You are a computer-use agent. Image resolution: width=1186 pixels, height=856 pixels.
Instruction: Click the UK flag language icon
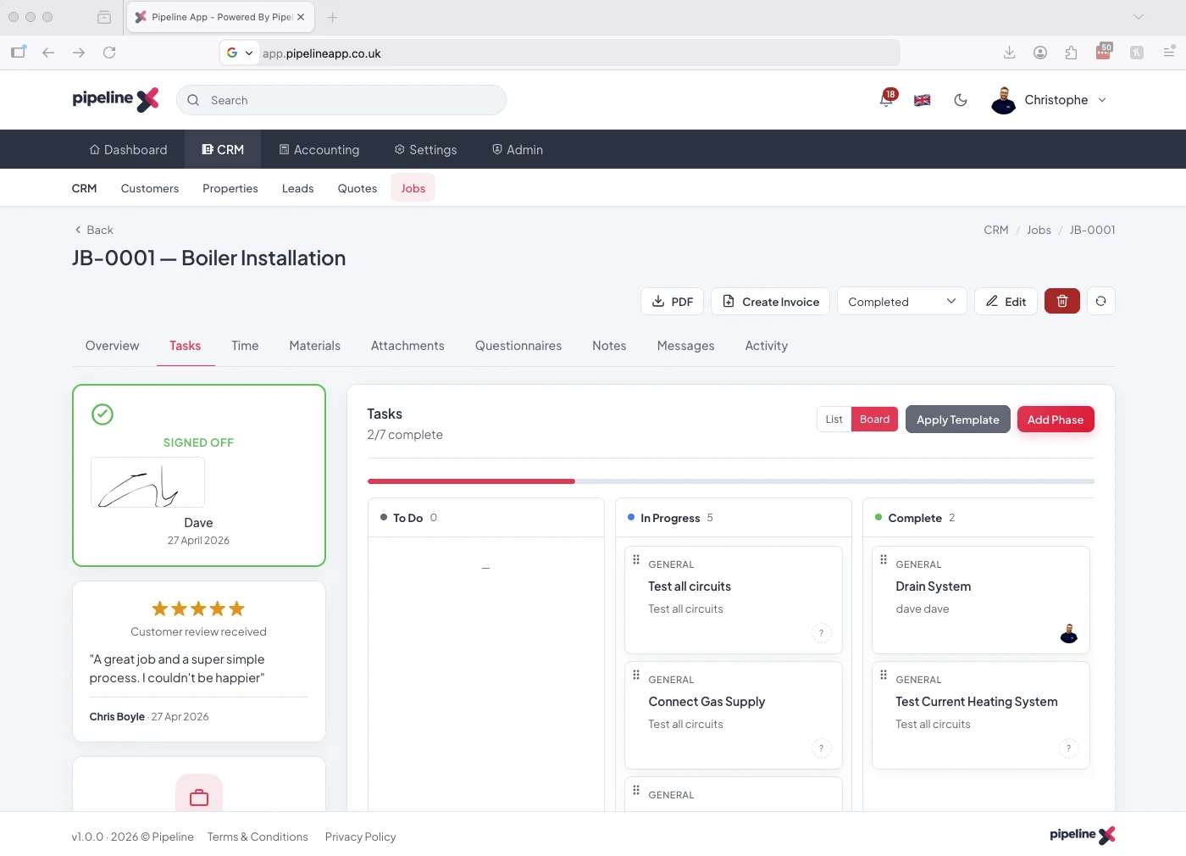coord(923,100)
